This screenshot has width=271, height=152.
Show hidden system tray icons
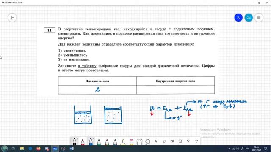[229, 149]
